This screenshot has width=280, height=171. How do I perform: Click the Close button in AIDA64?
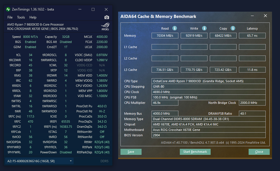click(x=259, y=152)
